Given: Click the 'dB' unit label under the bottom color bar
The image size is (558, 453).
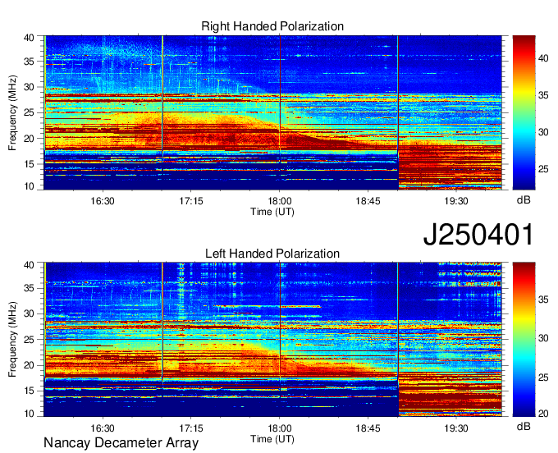Looking at the screenshot, I should click(x=524, y=426).
